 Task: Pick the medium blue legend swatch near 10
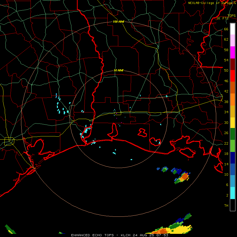point(233,169)
